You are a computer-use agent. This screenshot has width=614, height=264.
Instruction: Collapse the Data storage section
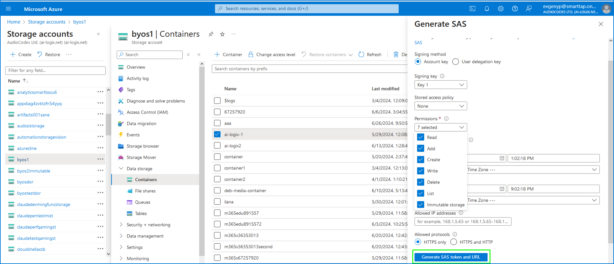[121, 168]
